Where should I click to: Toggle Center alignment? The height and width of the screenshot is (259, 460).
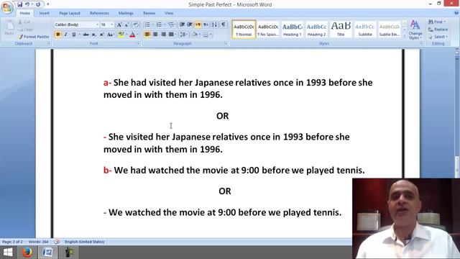tap(155, 35)
